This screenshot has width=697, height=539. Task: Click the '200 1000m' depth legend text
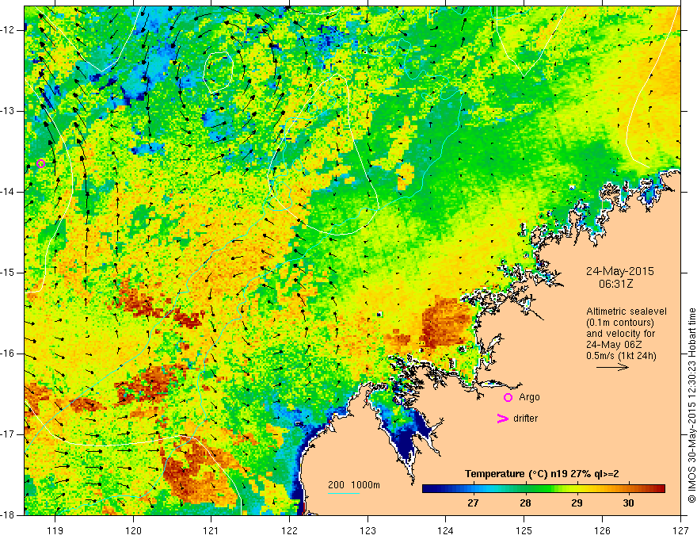click(354, 485)
